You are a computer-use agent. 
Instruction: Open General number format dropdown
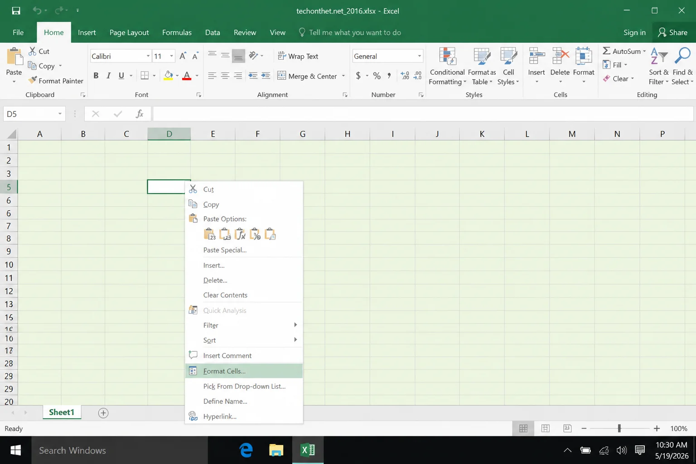tap(419, 56)
